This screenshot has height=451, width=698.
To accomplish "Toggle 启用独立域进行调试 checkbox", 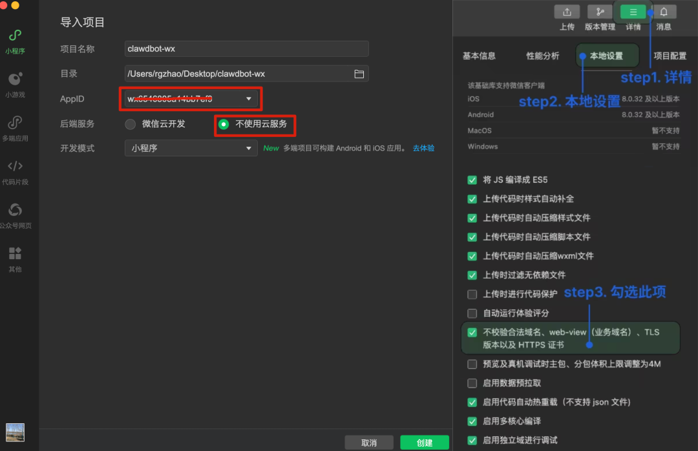I will (x=472, y=440).
